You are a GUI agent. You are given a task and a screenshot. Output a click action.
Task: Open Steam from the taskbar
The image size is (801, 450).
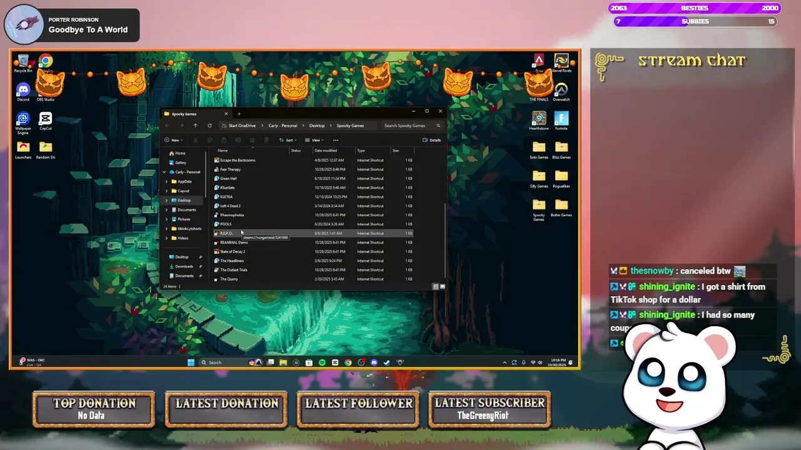pos(387,362)
